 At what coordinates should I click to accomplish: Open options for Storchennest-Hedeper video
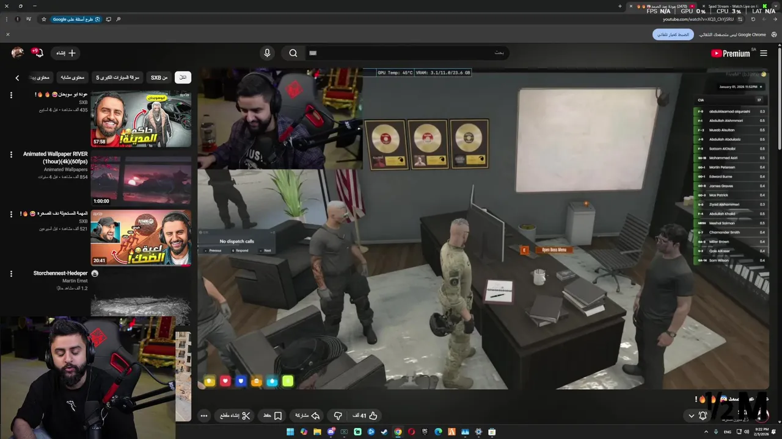coord(10,274)
